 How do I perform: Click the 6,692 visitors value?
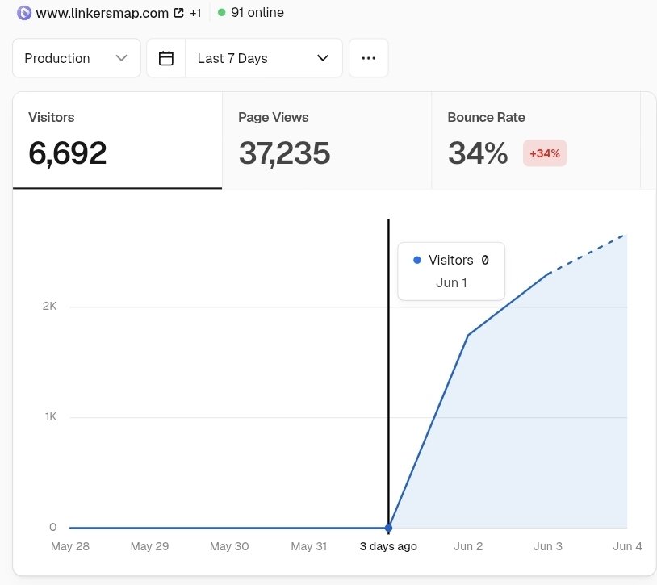pyautogui.click(x=68, y=153)
